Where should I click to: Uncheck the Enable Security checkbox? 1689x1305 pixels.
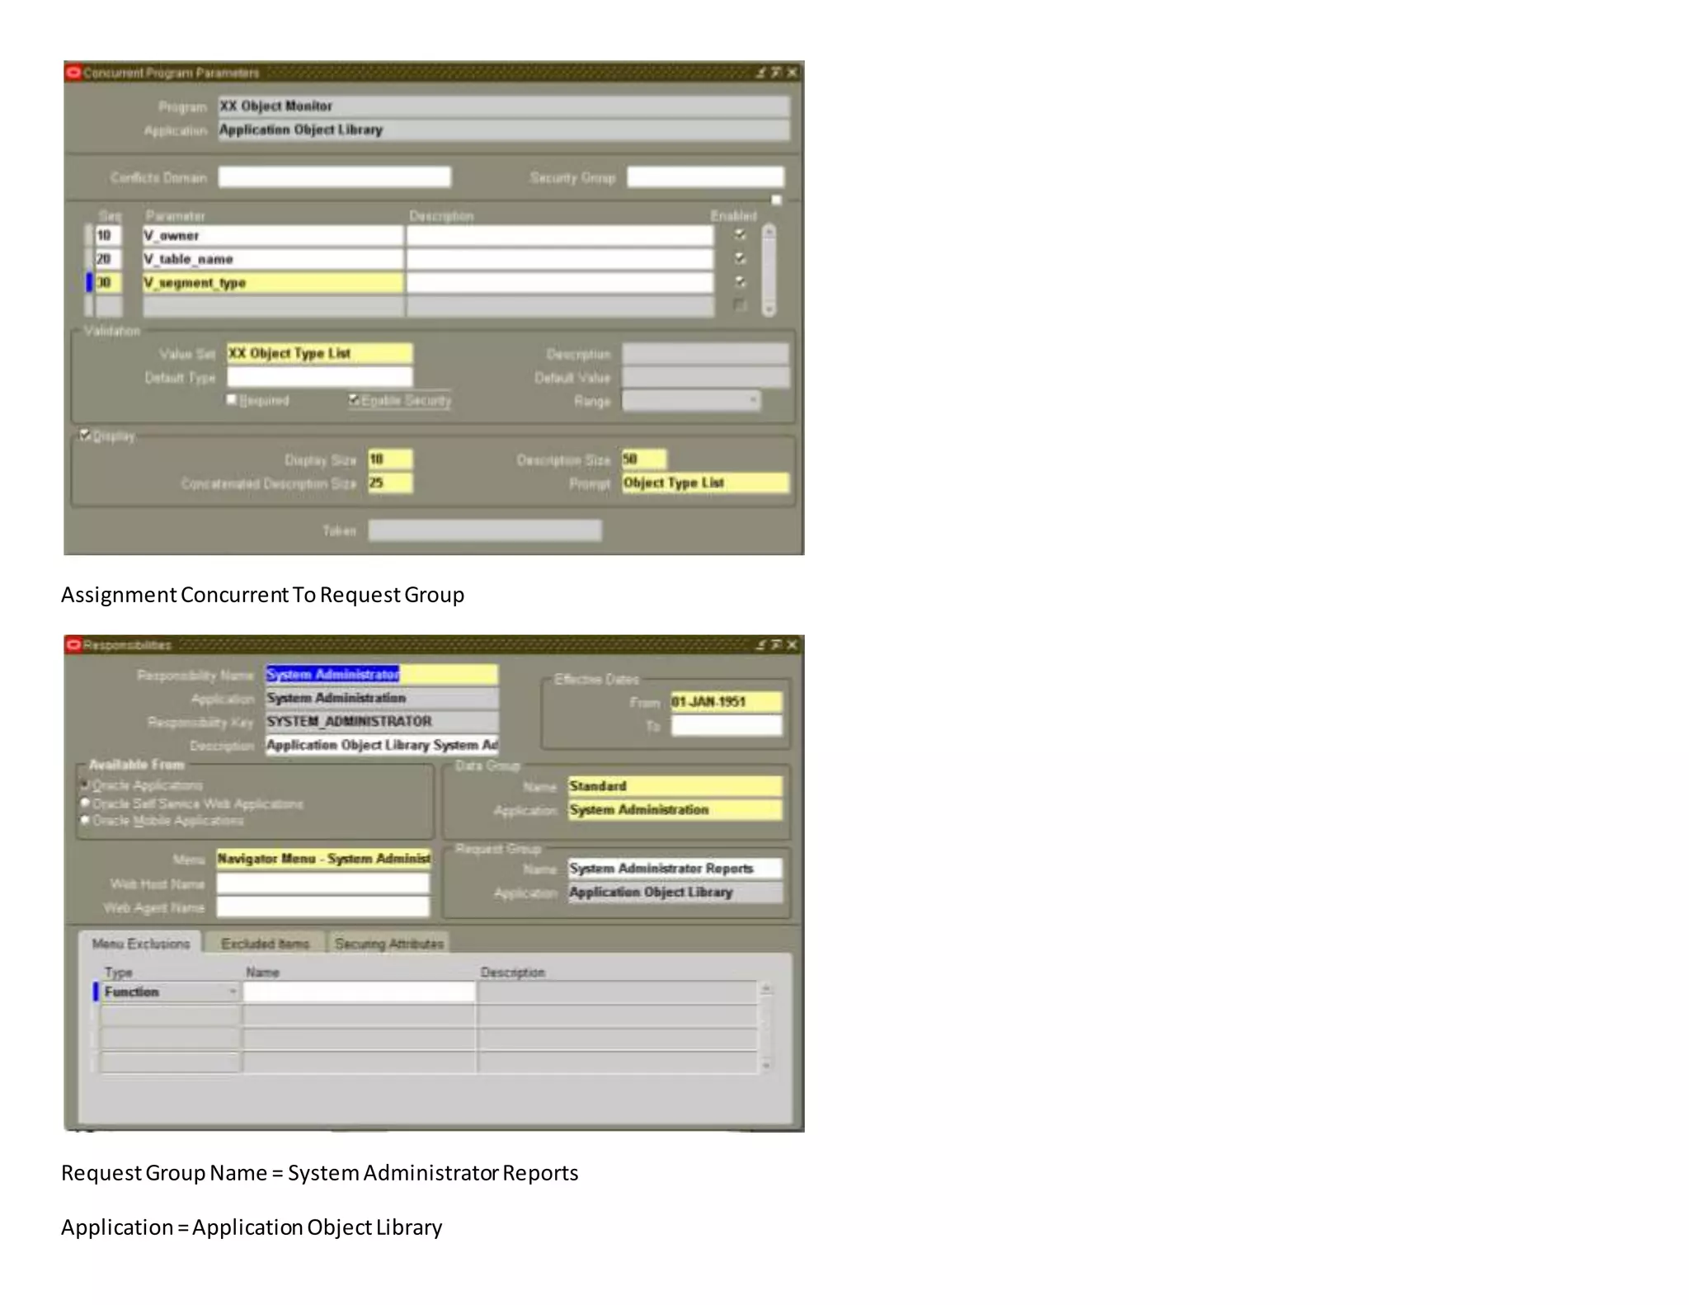pyautogui.click(x=354, y=399)
